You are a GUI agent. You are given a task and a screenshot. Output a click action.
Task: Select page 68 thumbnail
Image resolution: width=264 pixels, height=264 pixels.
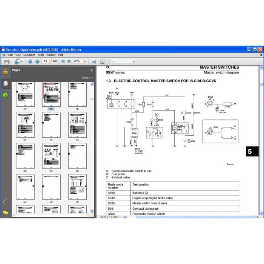click(x=51, y=187)
